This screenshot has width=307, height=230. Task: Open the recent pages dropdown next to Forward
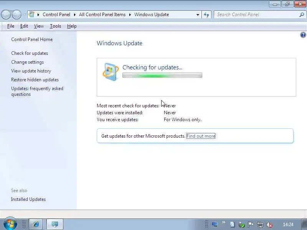[24, 15]
